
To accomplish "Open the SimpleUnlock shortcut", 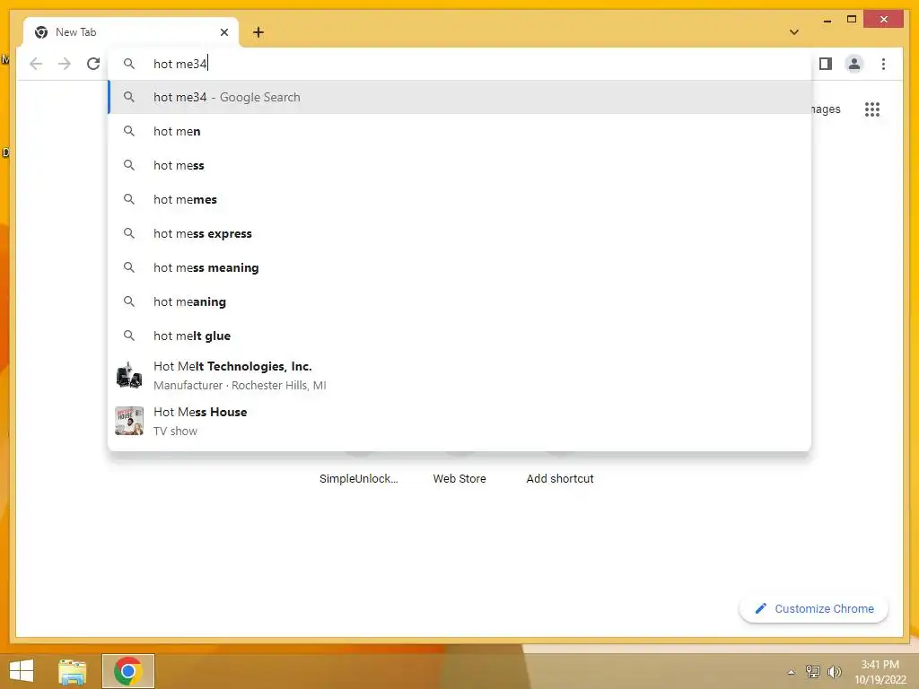I will click(359, 479).
